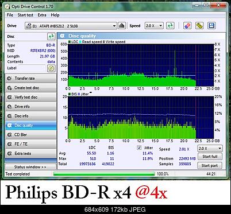Click the CD Bler sidebar icon
Image resolution: width=231 pixels, height=214 pixels.
[x=9, y=135]
